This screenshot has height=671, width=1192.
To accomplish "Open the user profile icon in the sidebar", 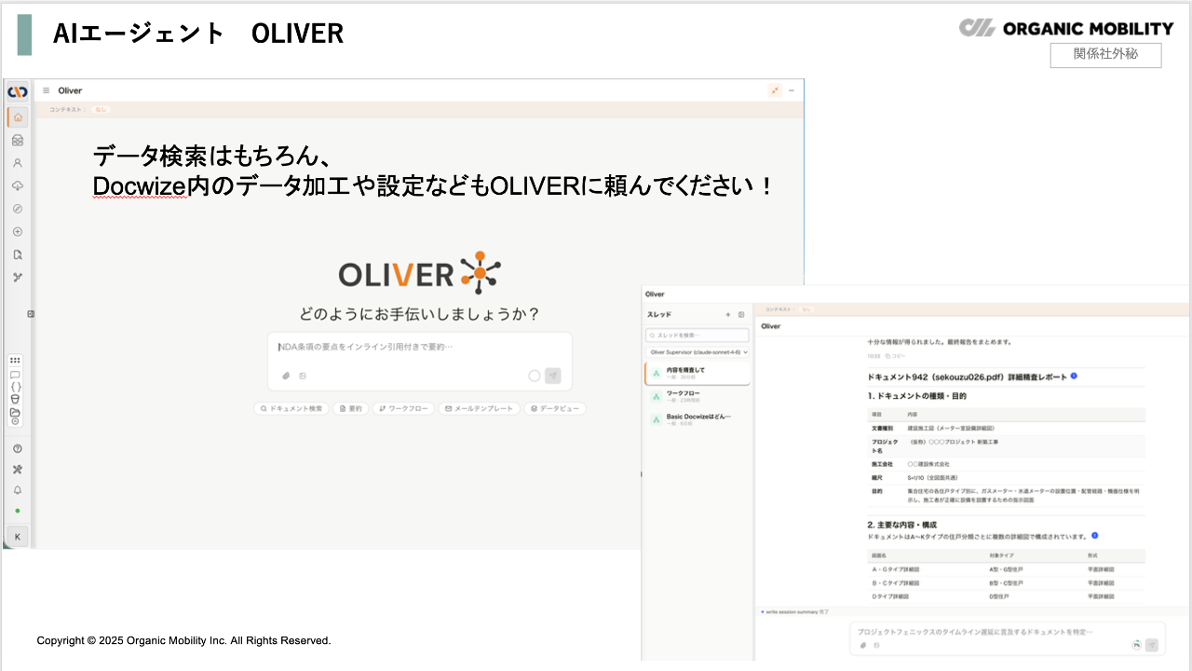I will coord(17,162).
